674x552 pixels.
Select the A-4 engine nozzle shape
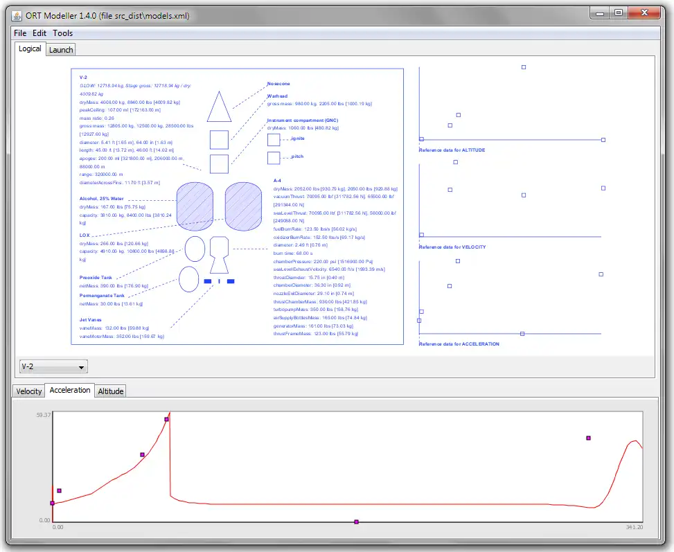coord(219,255)
